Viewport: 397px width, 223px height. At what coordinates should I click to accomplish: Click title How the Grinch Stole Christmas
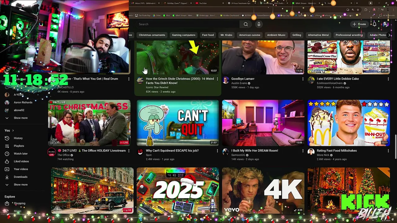pos(180,81)
